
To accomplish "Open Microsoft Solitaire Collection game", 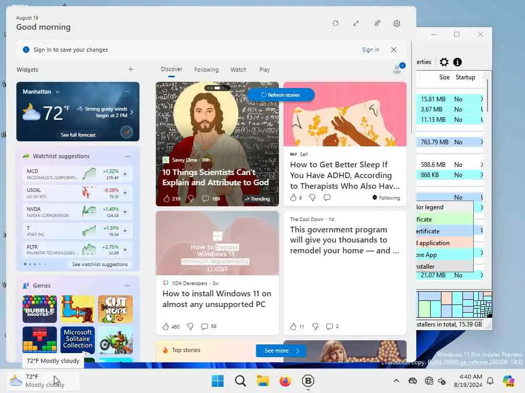I will coord(77,340).
